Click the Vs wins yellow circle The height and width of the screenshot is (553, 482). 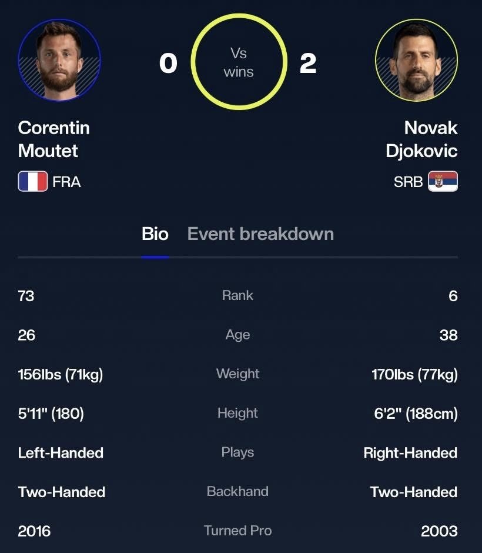(x=239, y=62)
